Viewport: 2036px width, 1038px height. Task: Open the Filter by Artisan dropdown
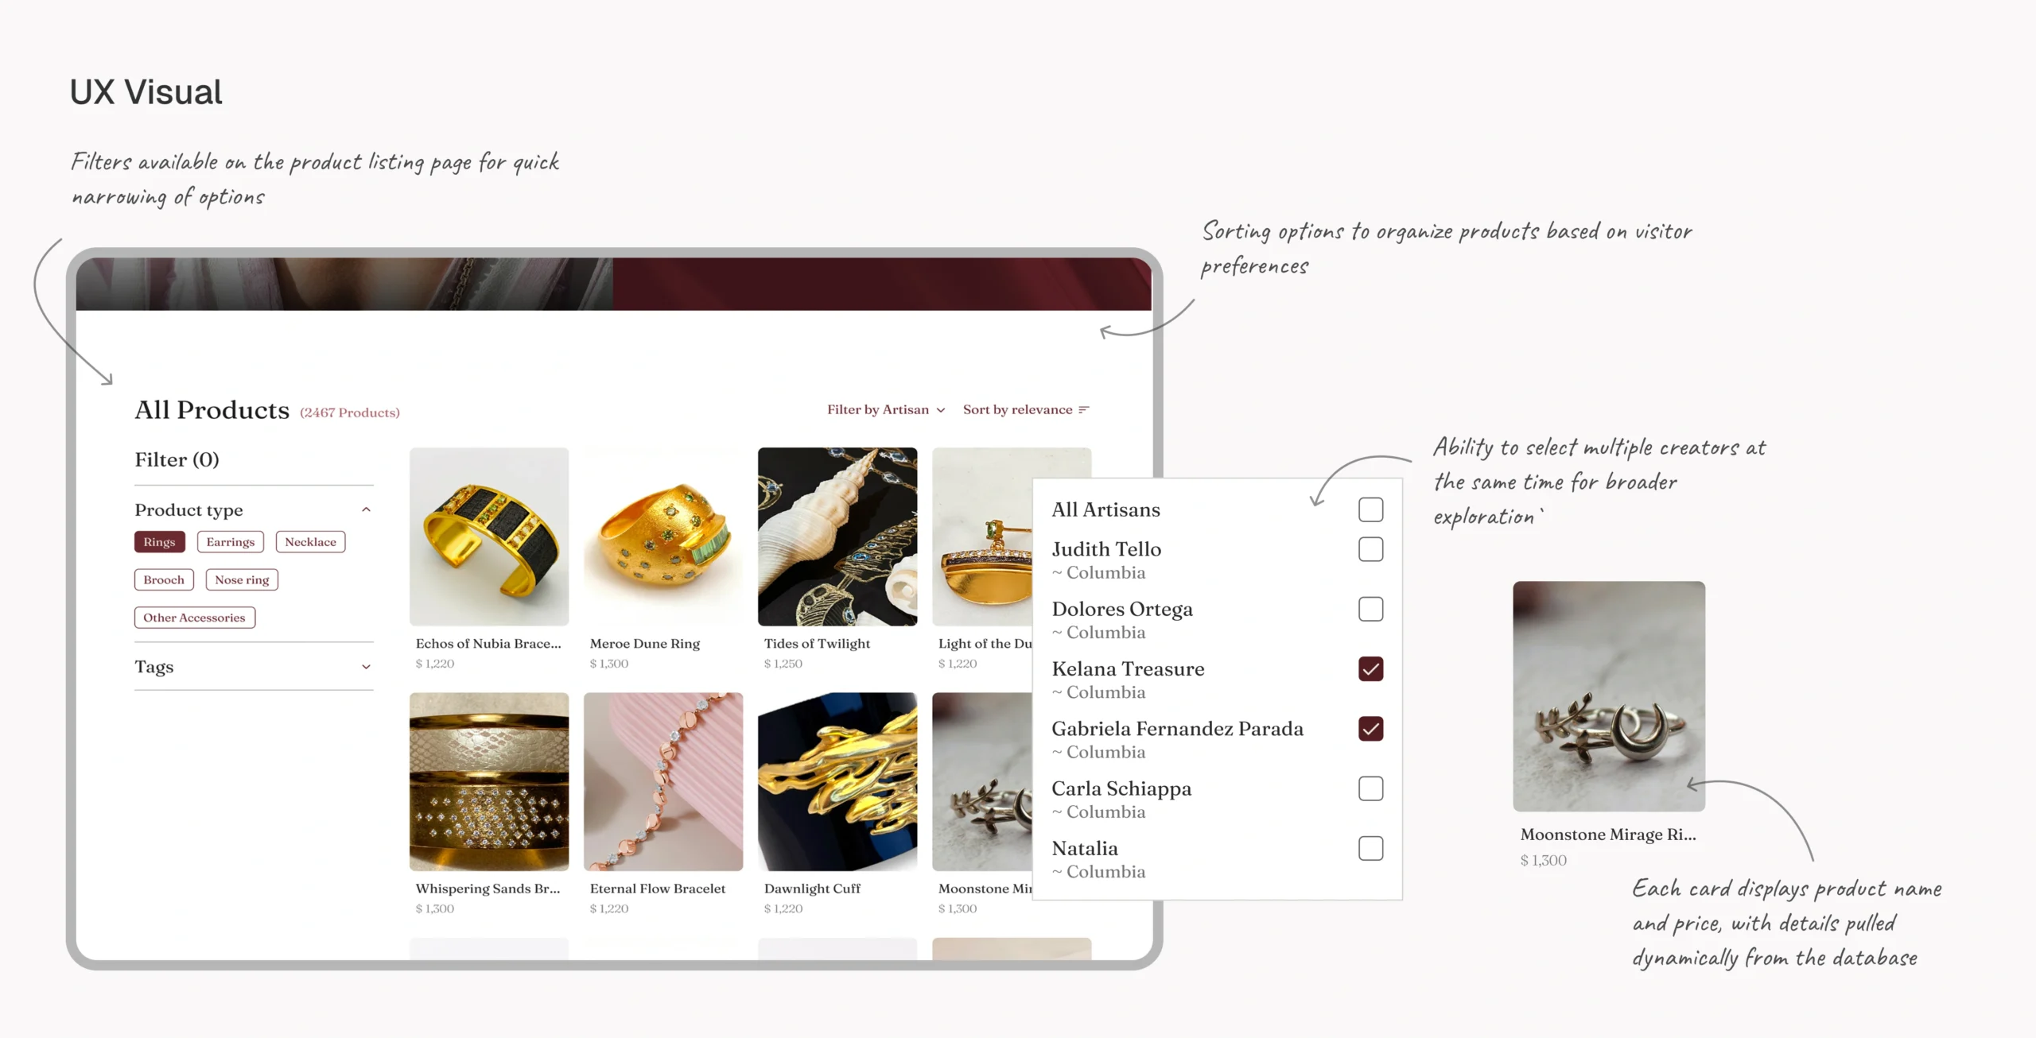[x=886, y=410]
